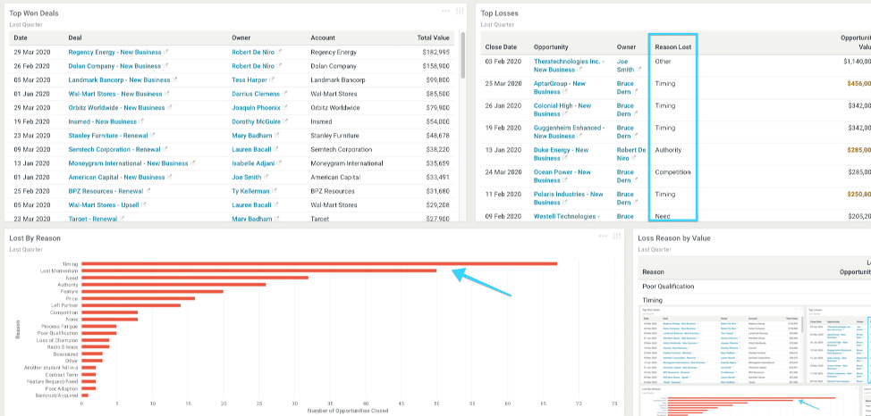Screen dimensions: 871x416
Task: Click external link icon next to Darrius Clemens
Action: point(284,94)
